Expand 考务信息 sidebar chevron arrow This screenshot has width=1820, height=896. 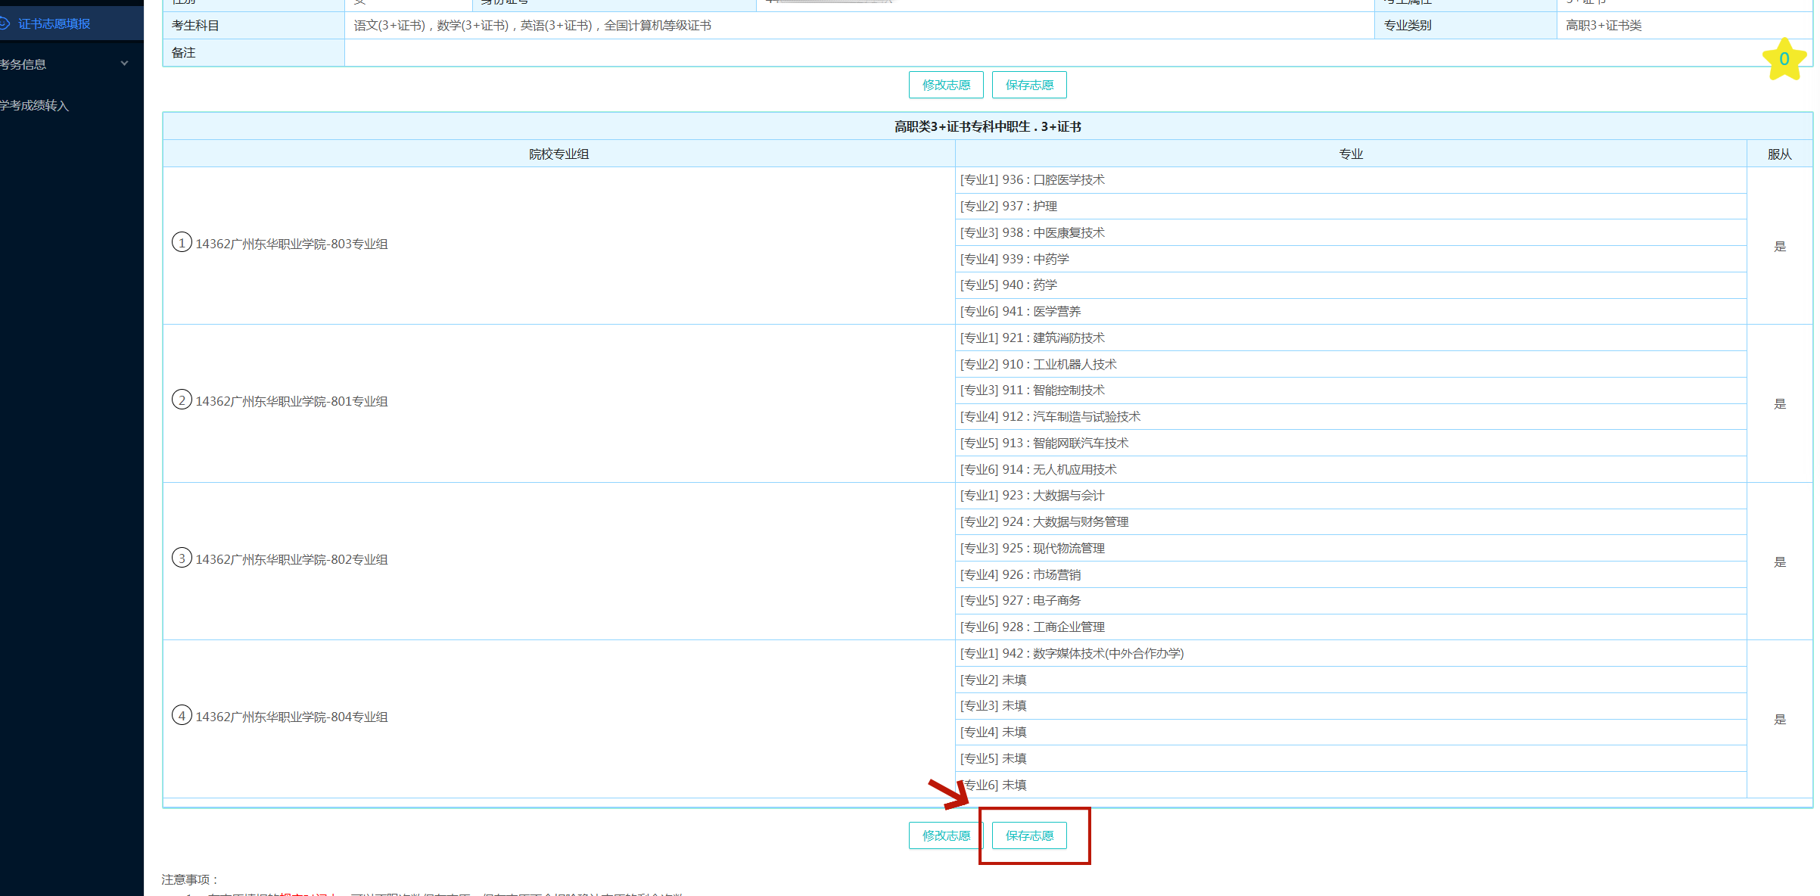125,64
